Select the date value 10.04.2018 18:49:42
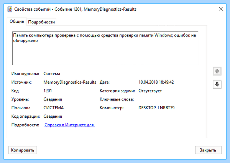230x163 pixels. pos(156,82)
